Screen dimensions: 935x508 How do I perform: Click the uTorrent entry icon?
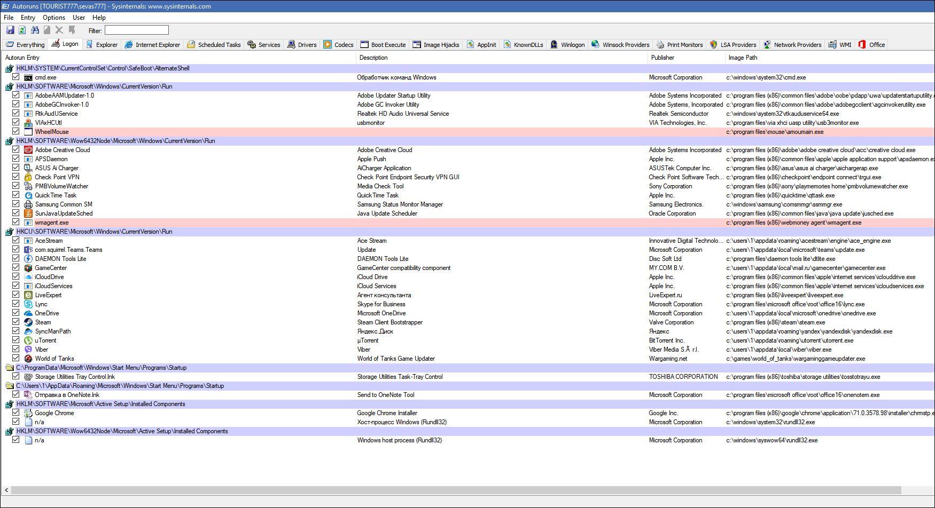click(28, 340)
